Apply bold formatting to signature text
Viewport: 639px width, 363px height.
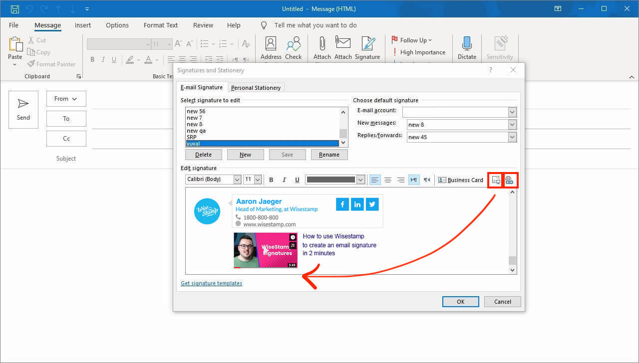tap(271, 180)
